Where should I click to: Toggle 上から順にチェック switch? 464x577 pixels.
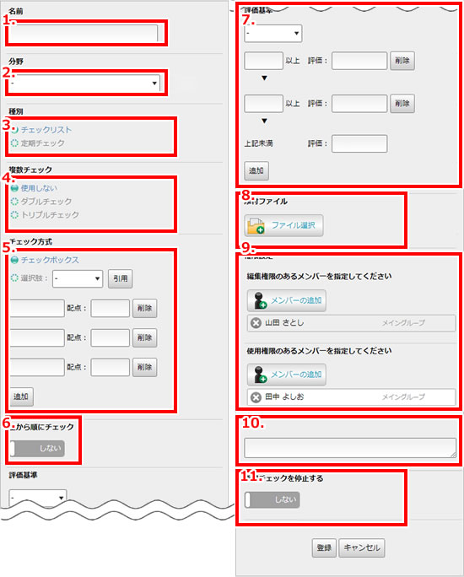(37, 449)
